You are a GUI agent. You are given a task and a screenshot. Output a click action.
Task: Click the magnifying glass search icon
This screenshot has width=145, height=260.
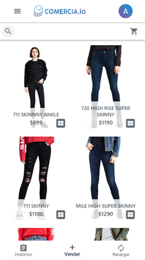pyautogui.click(x=8, y=31)
